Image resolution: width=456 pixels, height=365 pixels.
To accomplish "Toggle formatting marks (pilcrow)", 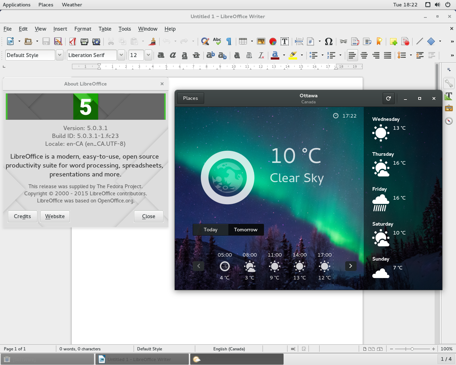I will coord(229,41).
